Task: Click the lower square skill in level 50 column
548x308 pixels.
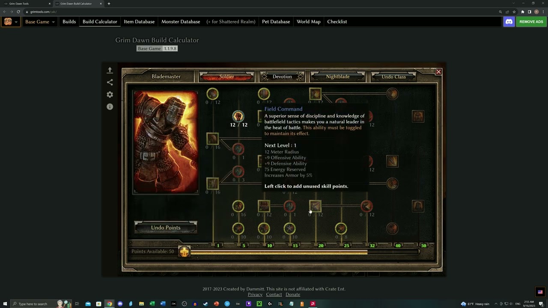Action: pyautogui.click(x=418, y=206)
